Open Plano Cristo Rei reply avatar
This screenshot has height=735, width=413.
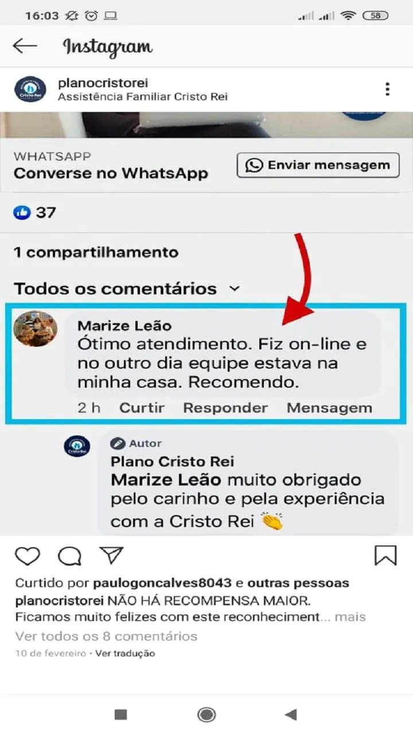click(77, 447)
